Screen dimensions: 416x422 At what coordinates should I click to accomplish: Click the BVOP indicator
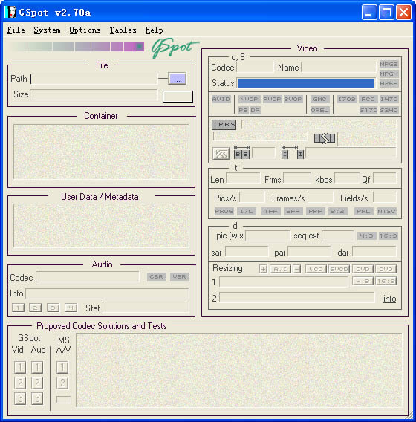(293, 100)
